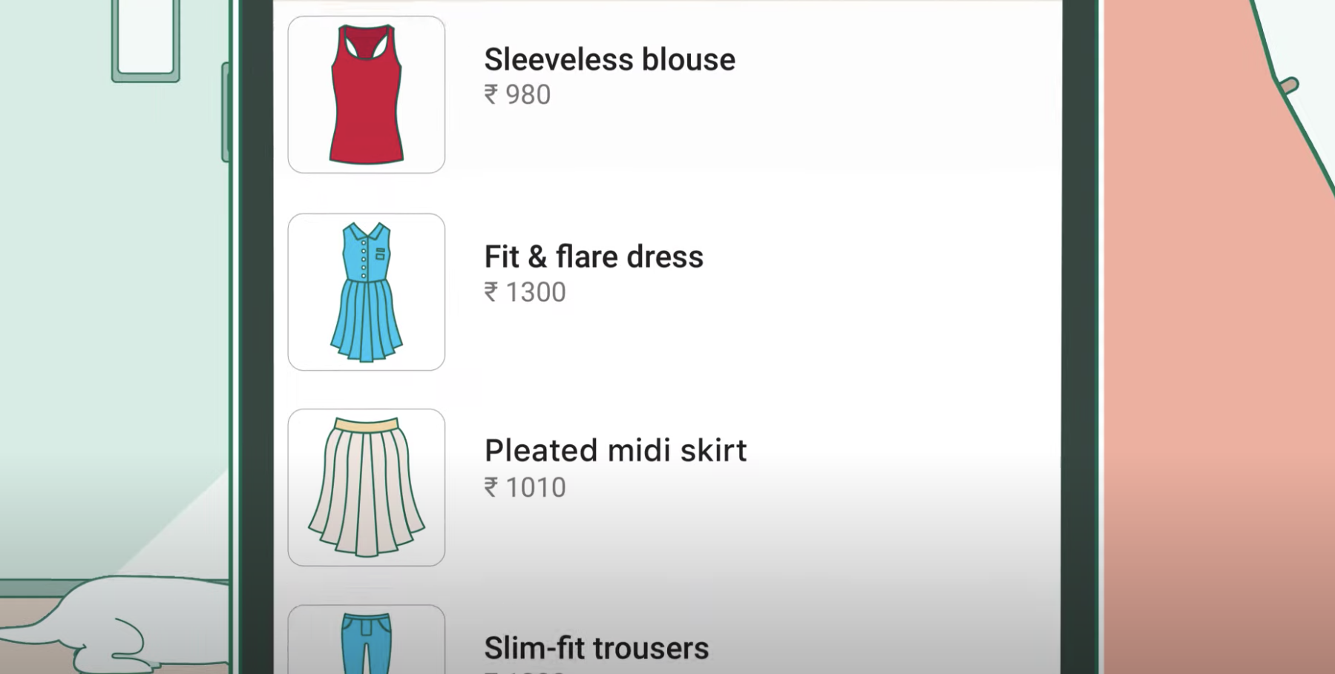Click the white framed rectangle on the wall
The height and width of the screenshot is (674, 1335).
[146, 37]
